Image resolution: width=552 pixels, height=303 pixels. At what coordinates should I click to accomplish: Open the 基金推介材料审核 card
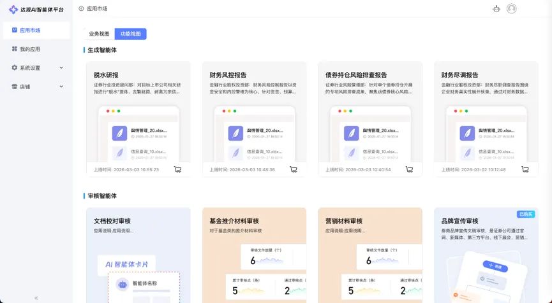254,255
